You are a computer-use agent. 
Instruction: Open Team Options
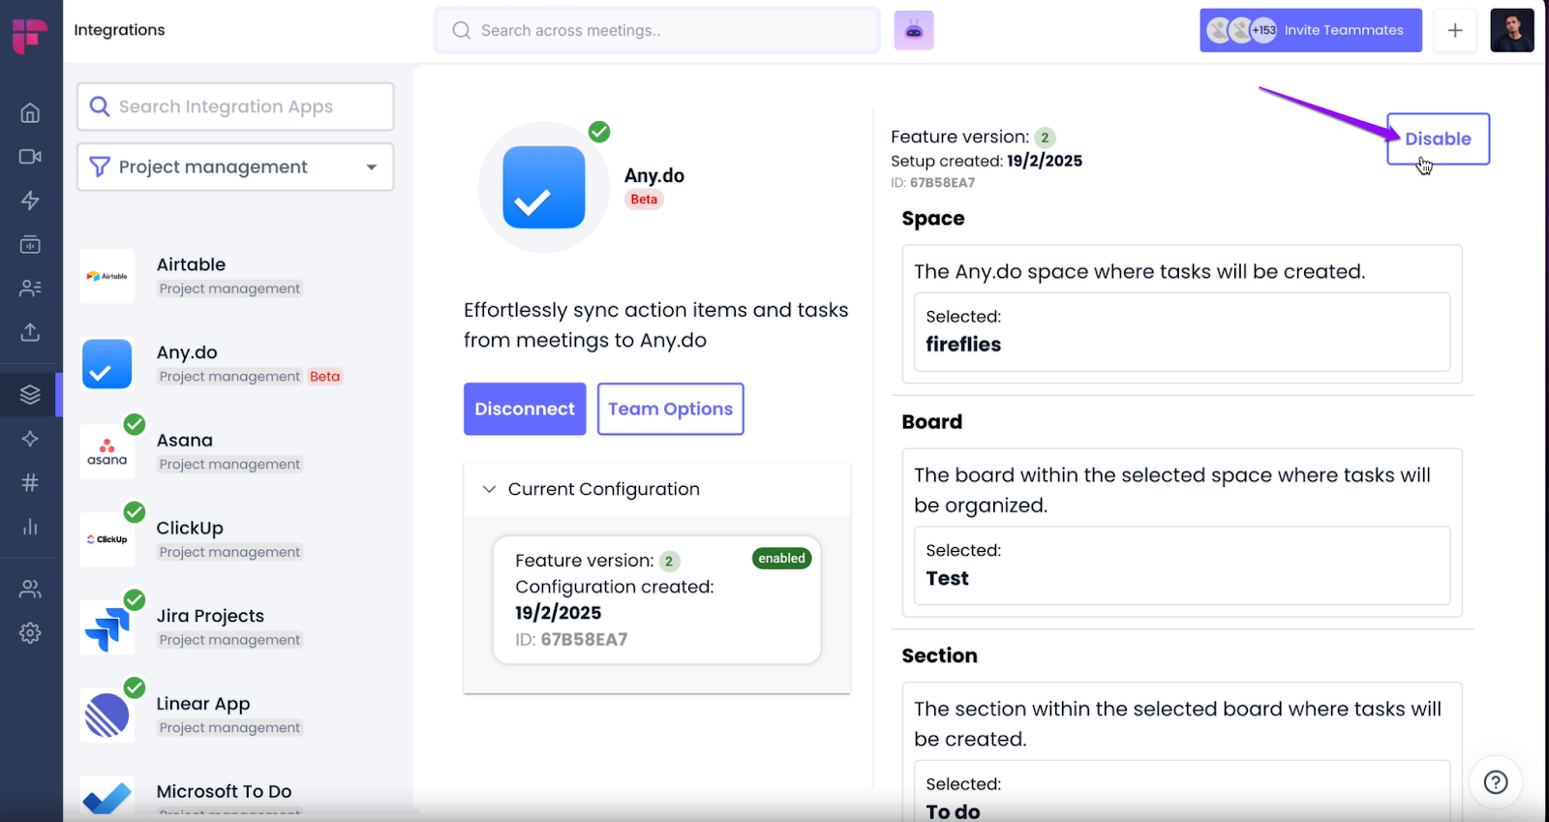click(670, 409)
